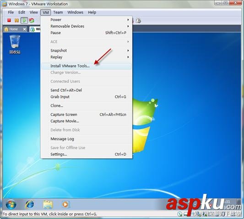
Task: Select the Windows 7 VM tab
Action: tap(35, 29)
